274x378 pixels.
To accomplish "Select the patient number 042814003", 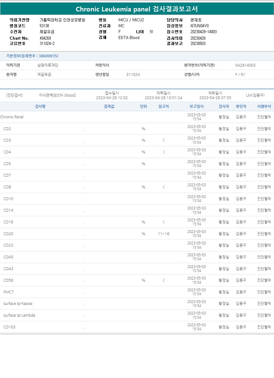I will click(x=245, y=65).
